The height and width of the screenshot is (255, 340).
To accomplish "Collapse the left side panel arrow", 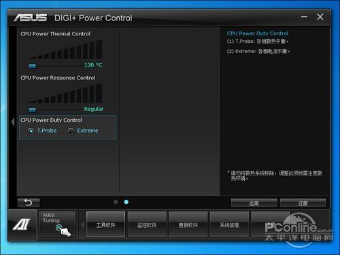I will tap(13, 122).
